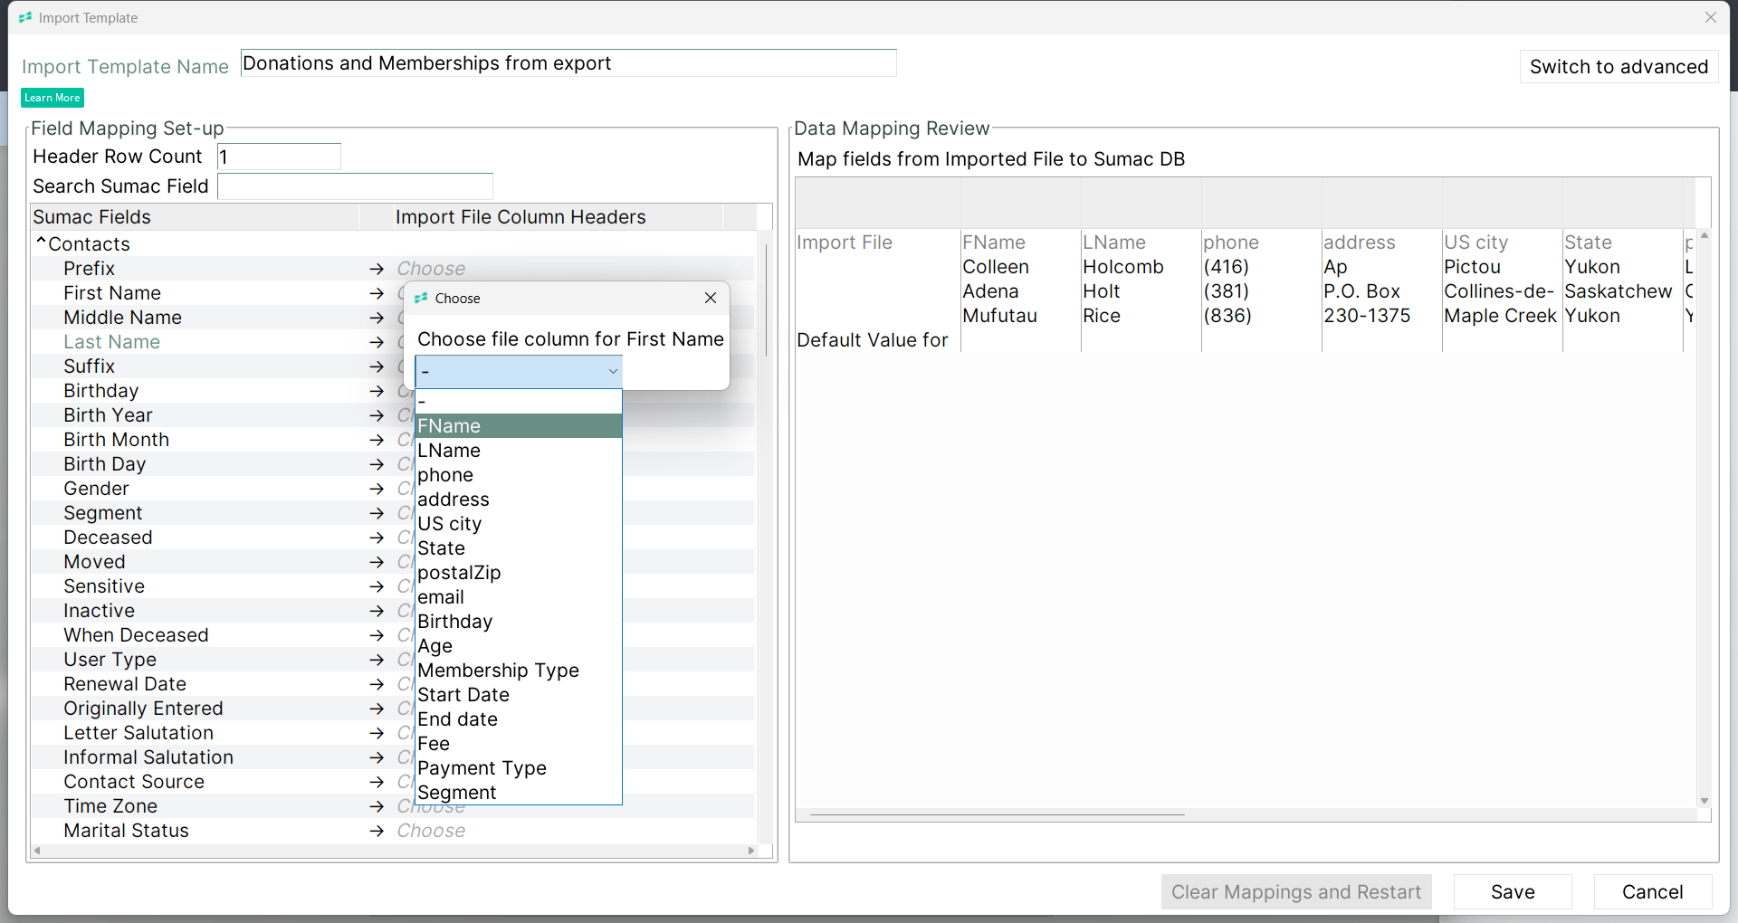1738x923 pixels.
Task: Click the Import Template Name field
Action: [568, 63]
